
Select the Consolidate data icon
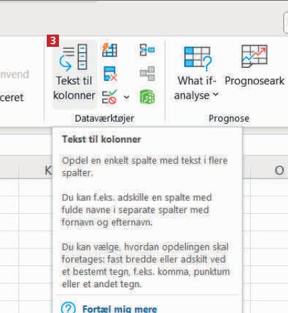point(147,50)
